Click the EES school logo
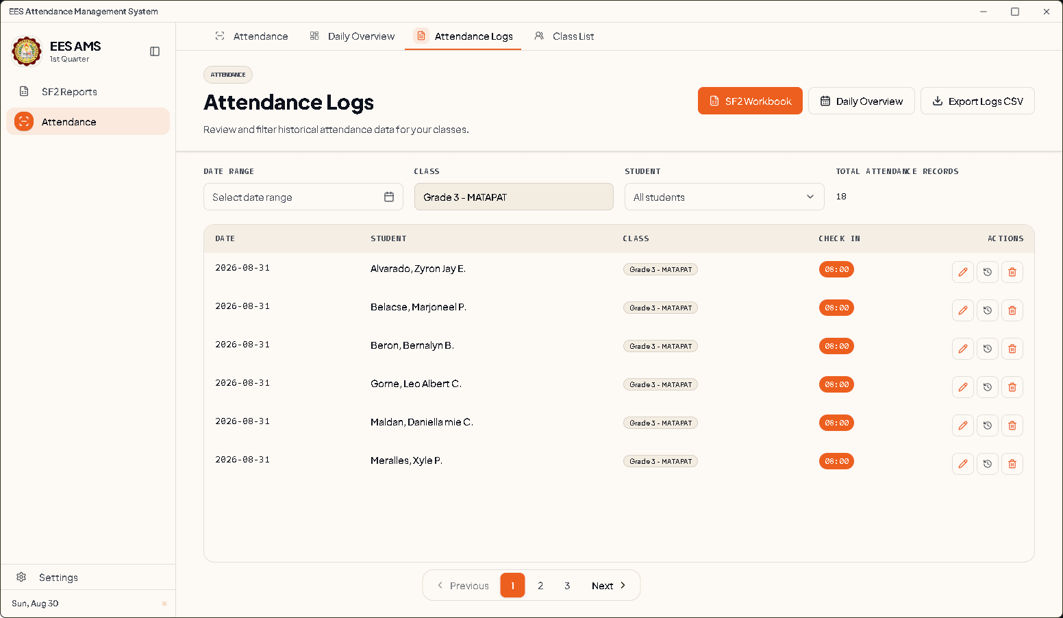1063x618 pixels. [x=27, y=51]
